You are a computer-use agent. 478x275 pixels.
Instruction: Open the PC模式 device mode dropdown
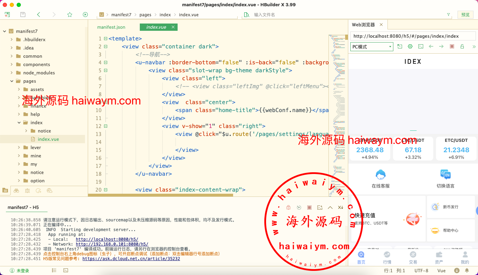coord(372,47)
